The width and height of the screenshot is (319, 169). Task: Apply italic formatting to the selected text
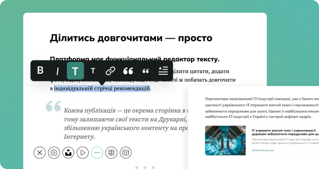pos(57,71)
